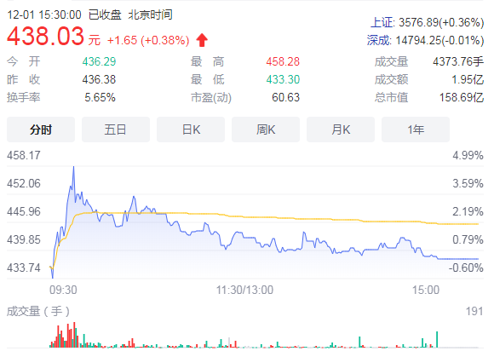Screen dimensions: 494x351
Task: Switch to the 月K monthly tab
Action: (x=341, y=129)
